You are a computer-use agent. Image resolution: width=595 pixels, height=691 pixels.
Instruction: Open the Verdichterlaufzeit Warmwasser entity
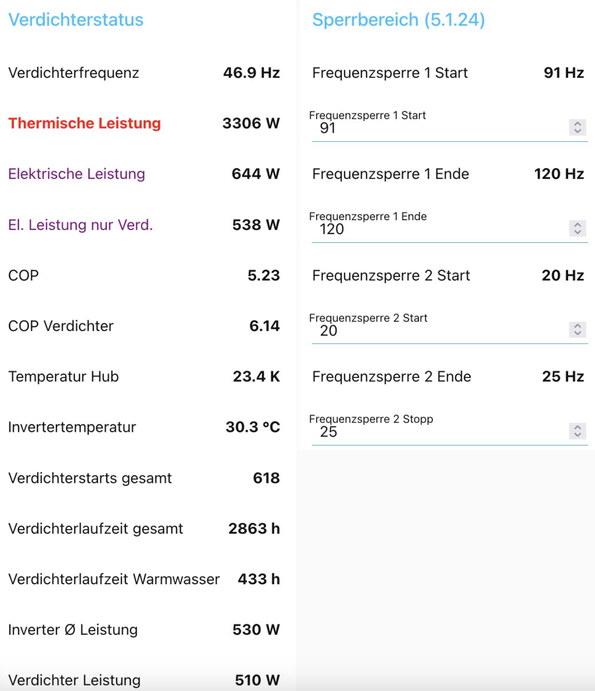pos(114,579)
